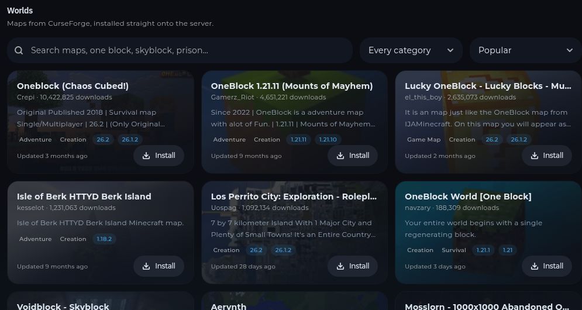Click the download icon on Oneblock (Chaos Cubed!) card
582x310 pixels.
(x=146, y=156)
